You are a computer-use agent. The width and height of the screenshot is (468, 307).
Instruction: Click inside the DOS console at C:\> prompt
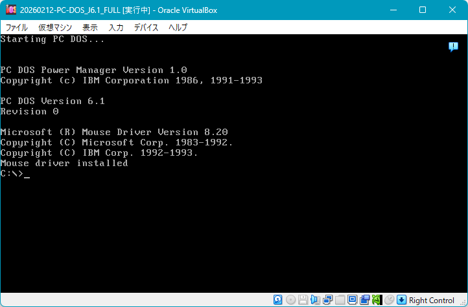[x=26, y=174]
